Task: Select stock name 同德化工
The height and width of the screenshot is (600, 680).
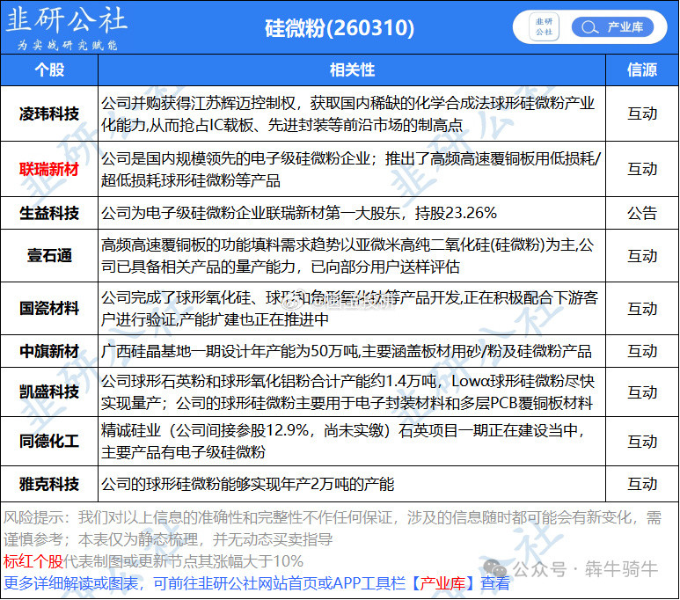Action: coord(49,442)
